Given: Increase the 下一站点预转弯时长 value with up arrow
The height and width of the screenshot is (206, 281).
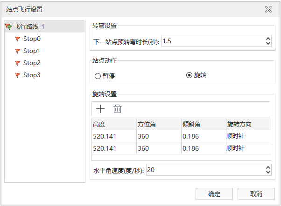Looking at the screenshot, I should click(268, 39).
